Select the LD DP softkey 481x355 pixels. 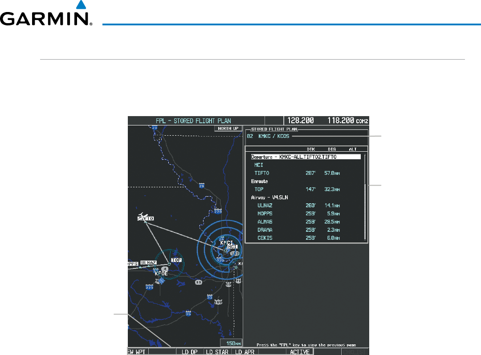(190, 352)
